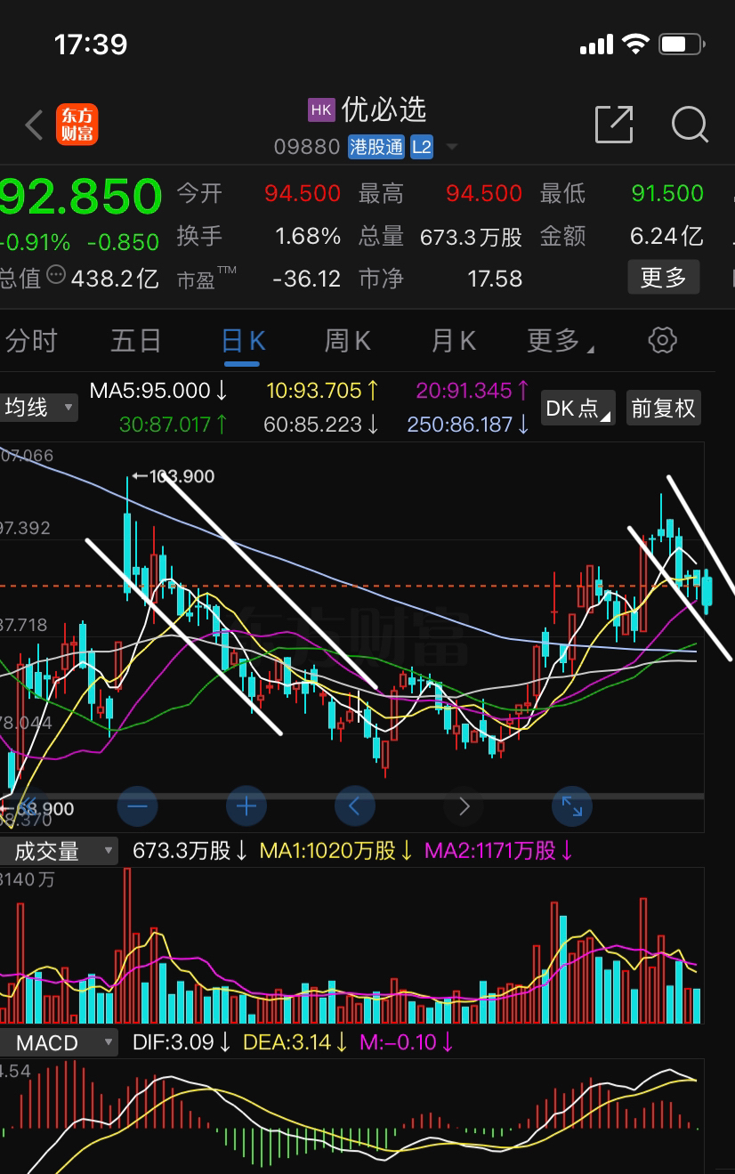735x1174 pixels.
Task: Tap the 250:86.187 moving average label
Action: click(x=469, y=425)
